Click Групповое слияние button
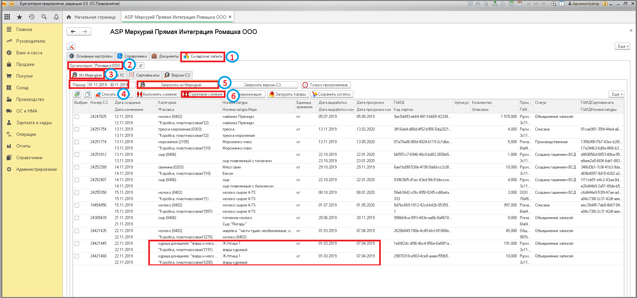 click(203, 94)
